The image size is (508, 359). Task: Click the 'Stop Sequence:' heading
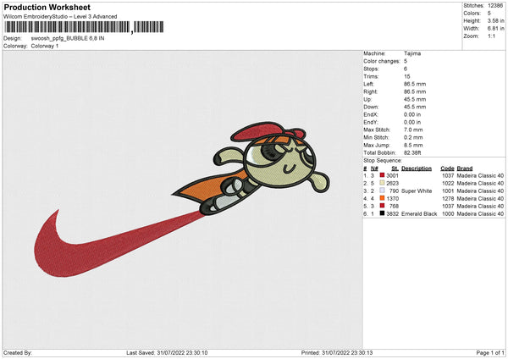click(x=383, y=160)
